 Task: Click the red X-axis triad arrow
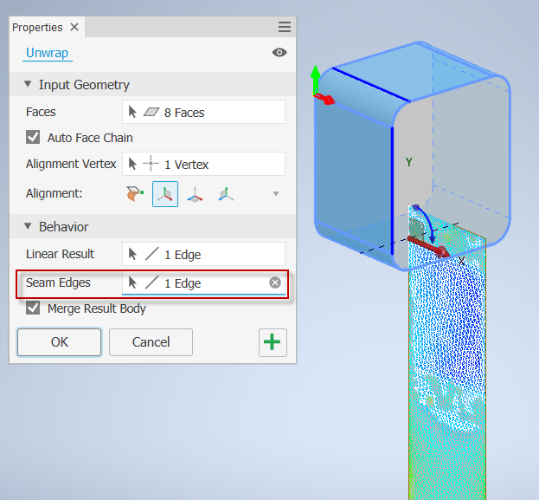point(324,99)
